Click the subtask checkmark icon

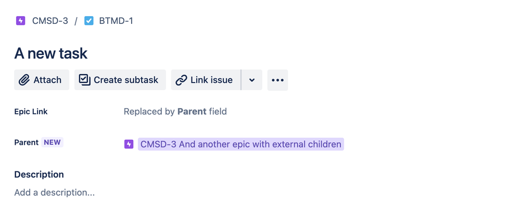click(84, 79)
